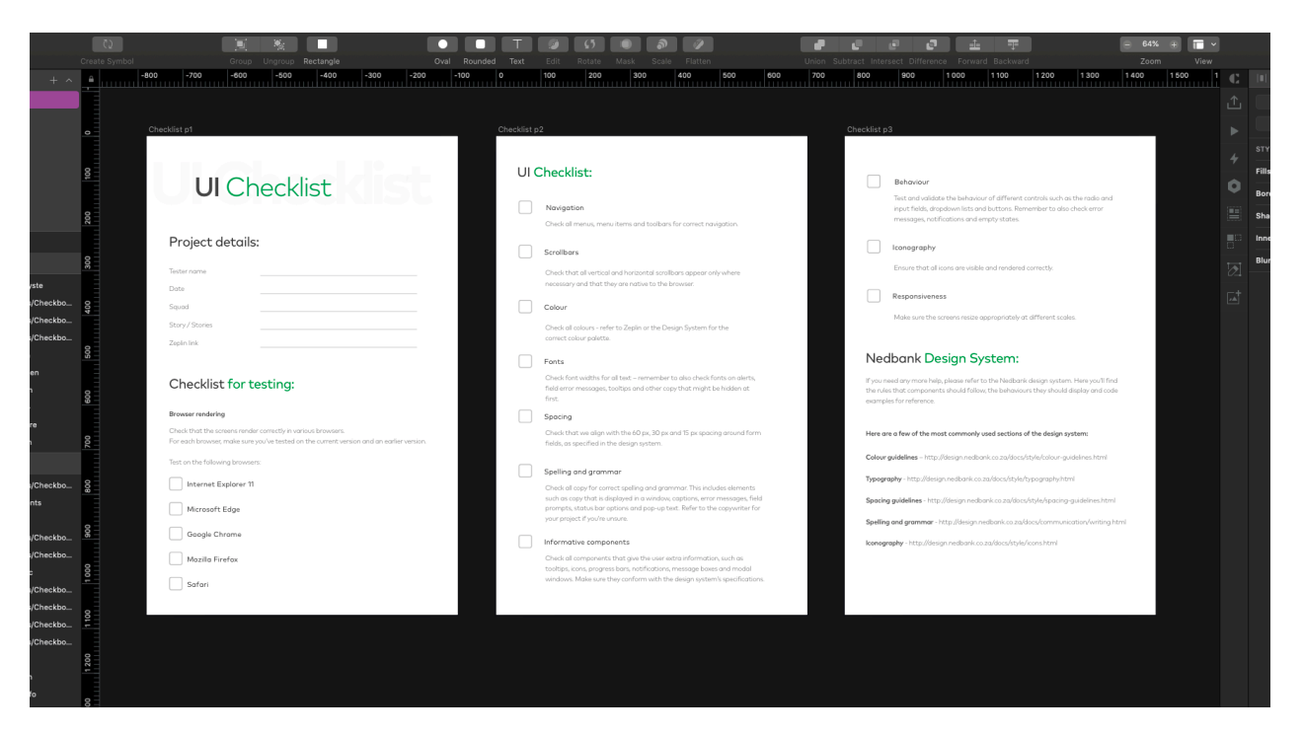
Task: Choose the Rounded rectangle tool
Action: (x=480, y=44)
